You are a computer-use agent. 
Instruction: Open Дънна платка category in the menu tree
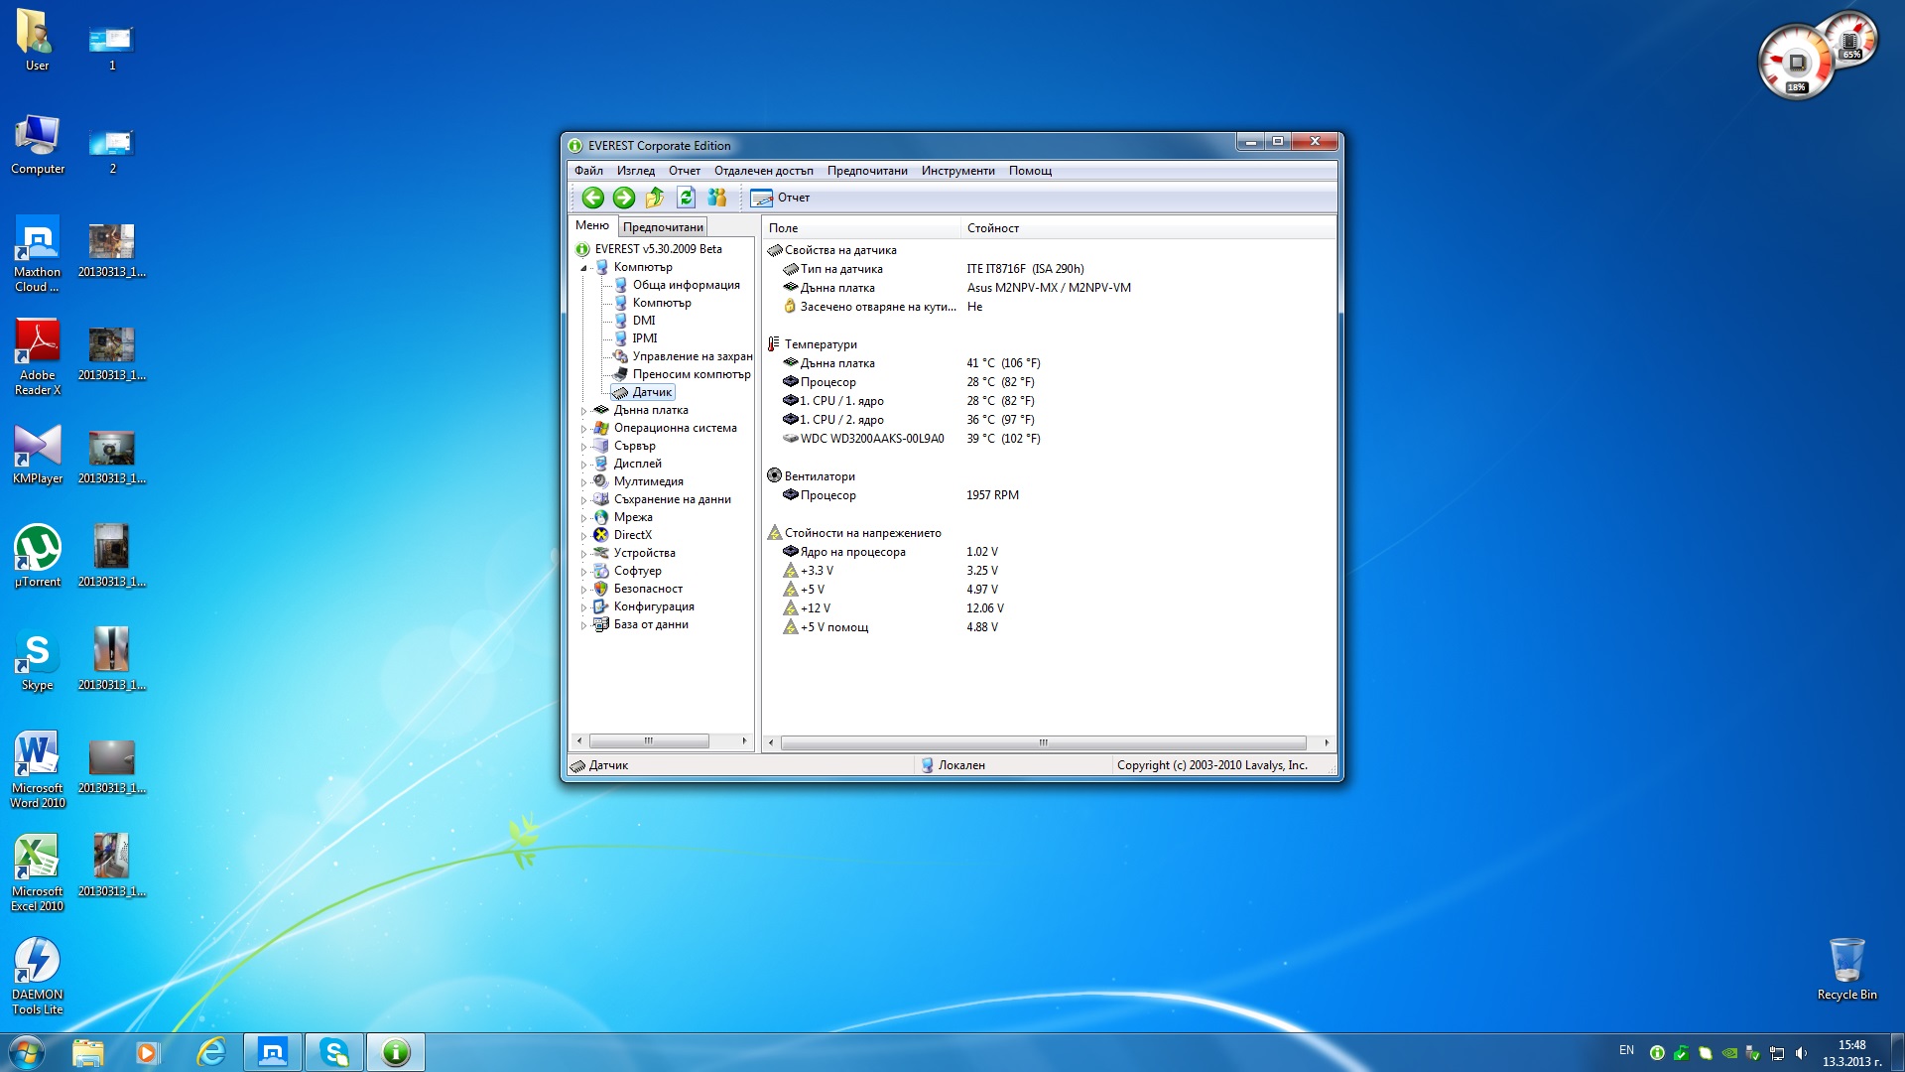coord(652,409)
